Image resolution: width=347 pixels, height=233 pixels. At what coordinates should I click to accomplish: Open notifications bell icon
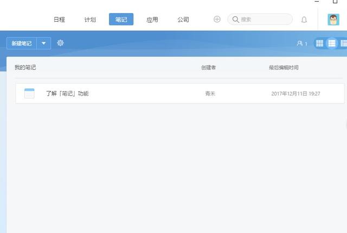(304, 20)
